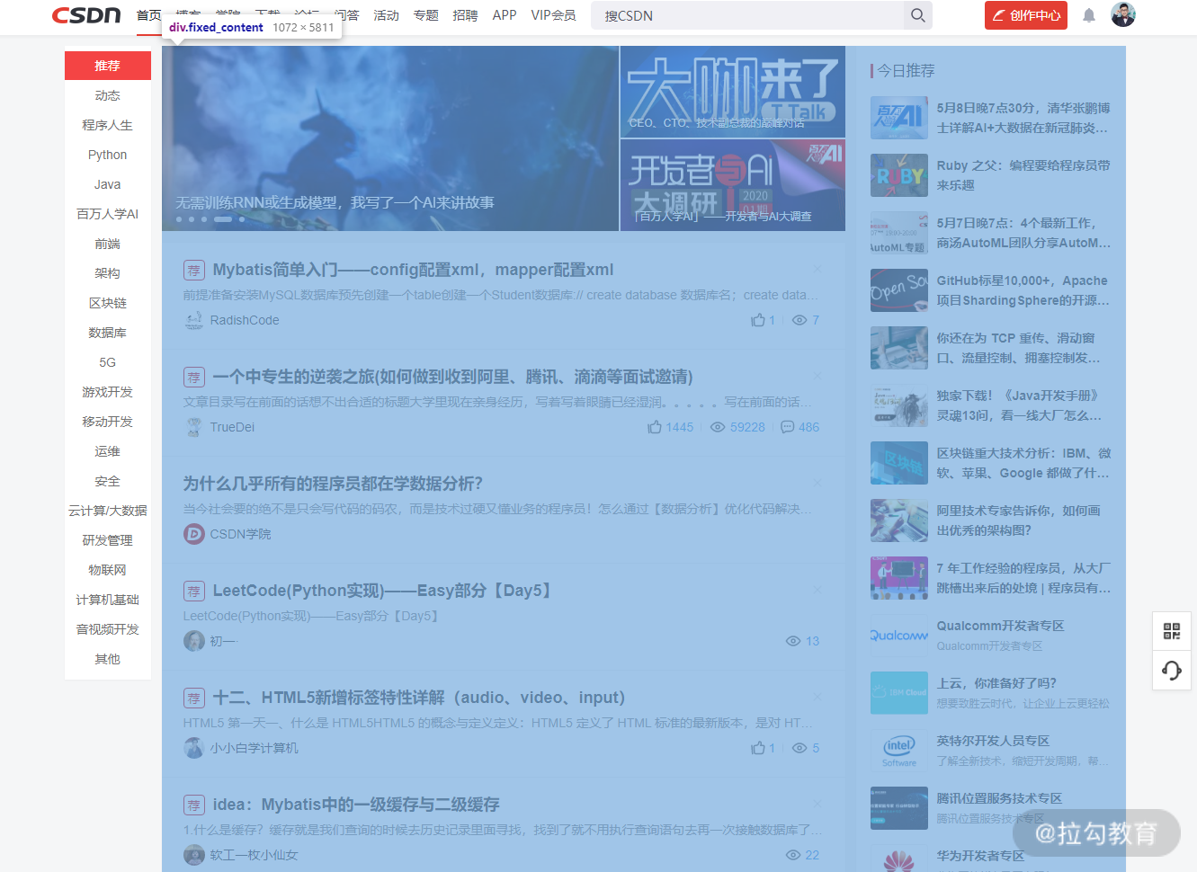The image size is (1197, 872).
Task: Open article LeetCode(Python实现) Easy部分 Day5
Action: 385,591
